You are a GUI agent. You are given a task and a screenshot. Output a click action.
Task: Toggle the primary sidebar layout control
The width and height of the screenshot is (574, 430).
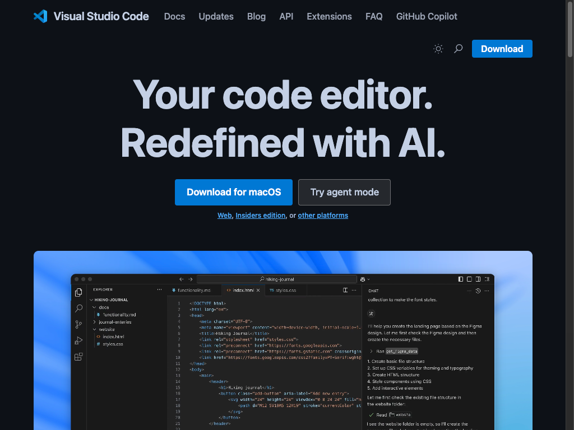click(x=460, y=279)
